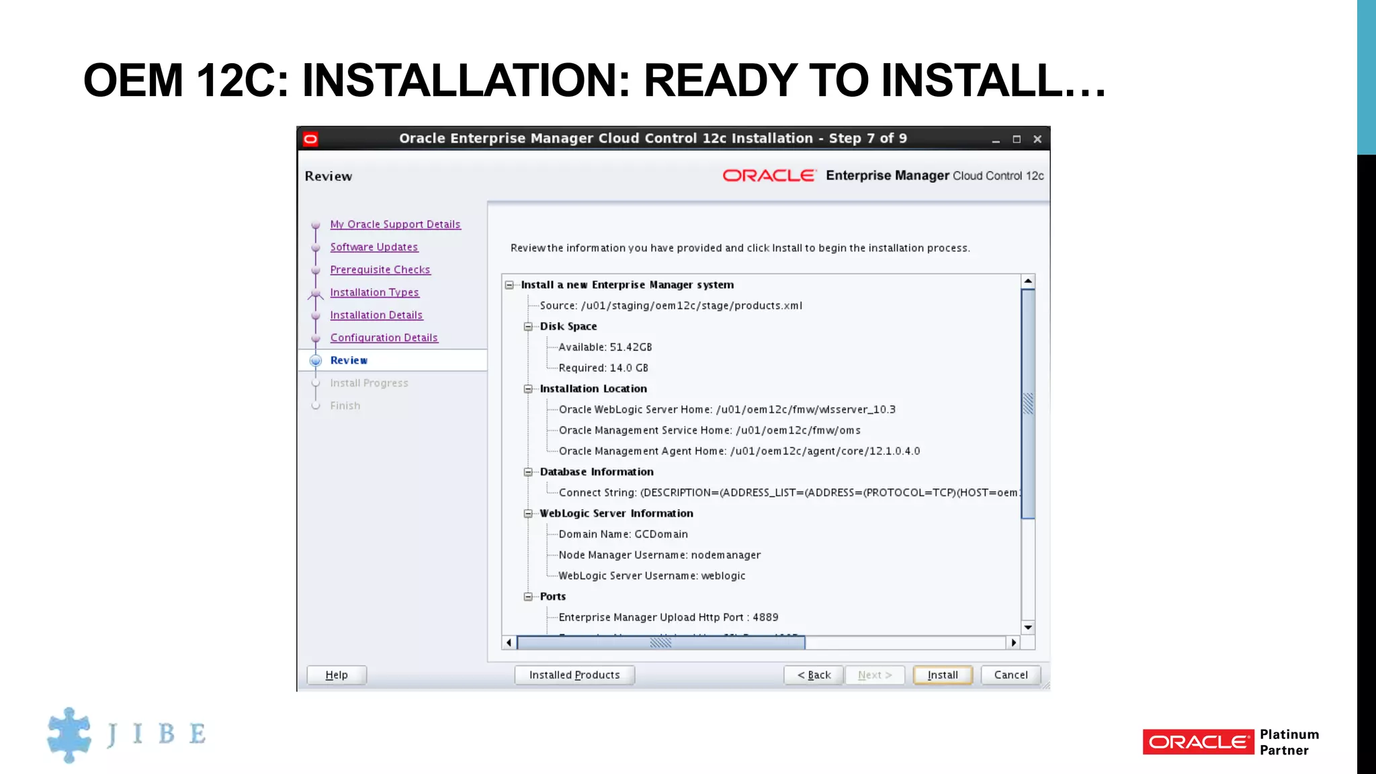The image size is (1376, 774).
Task: Select the Review step in sidebar
Action: point(349,360)
